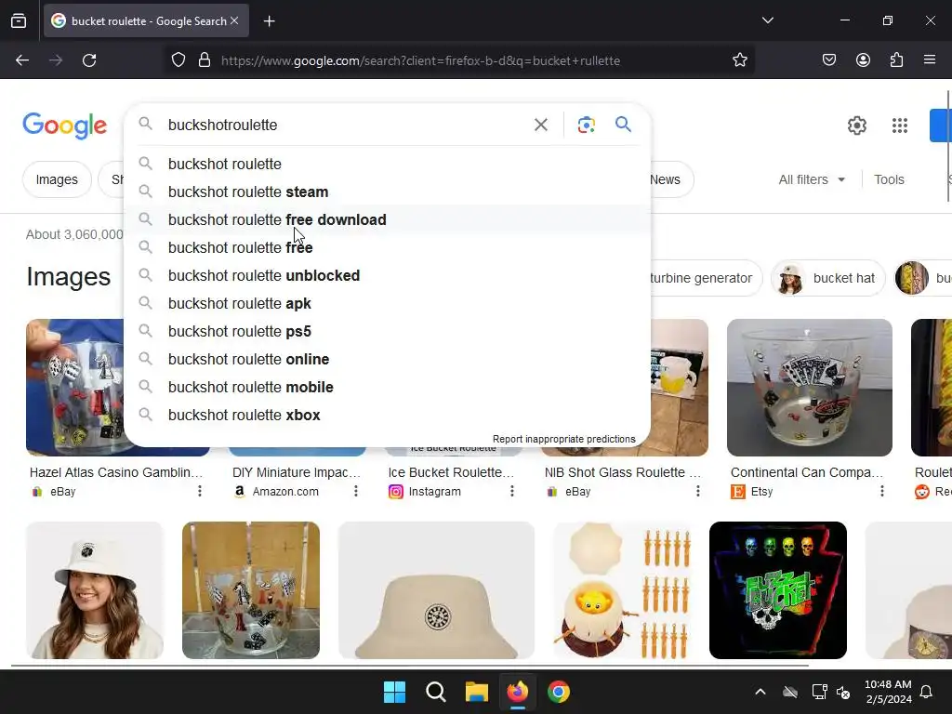Open more options for Hazel Atlas result
This screenshot has height=714, width=952.
[200, 491]
